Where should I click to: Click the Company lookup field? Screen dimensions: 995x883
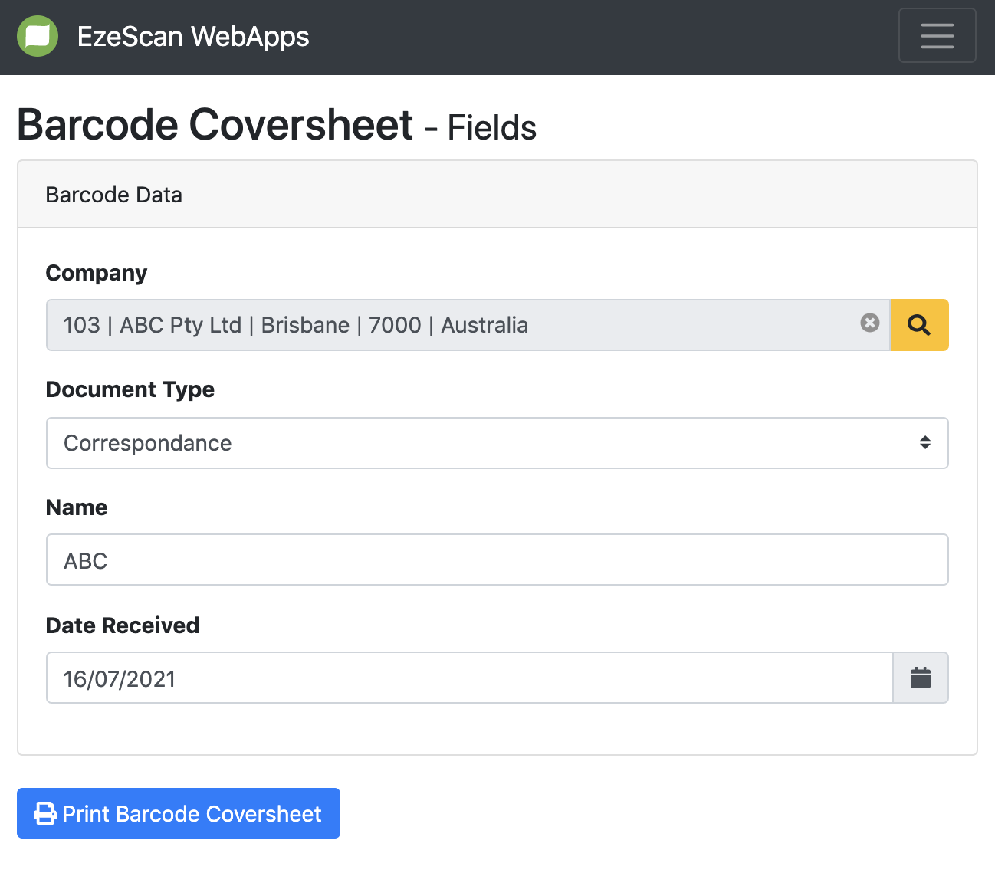coord(468,325)
